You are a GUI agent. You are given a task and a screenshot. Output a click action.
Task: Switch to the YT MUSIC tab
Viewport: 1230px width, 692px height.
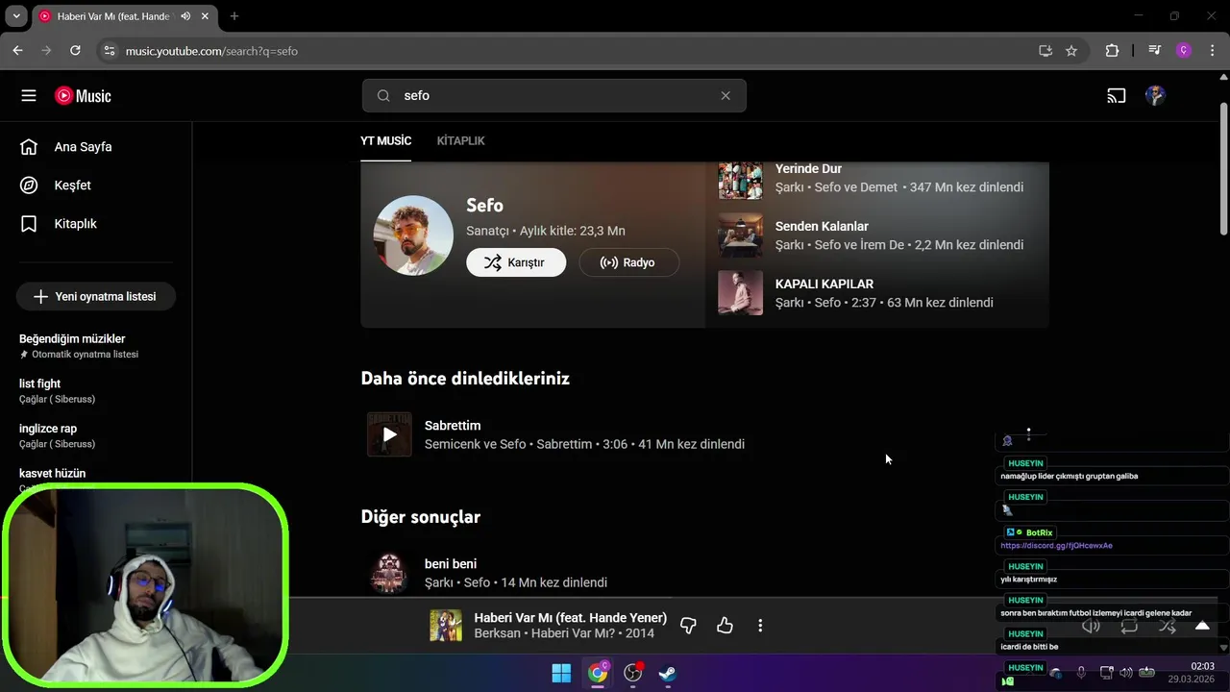(385, 140)
